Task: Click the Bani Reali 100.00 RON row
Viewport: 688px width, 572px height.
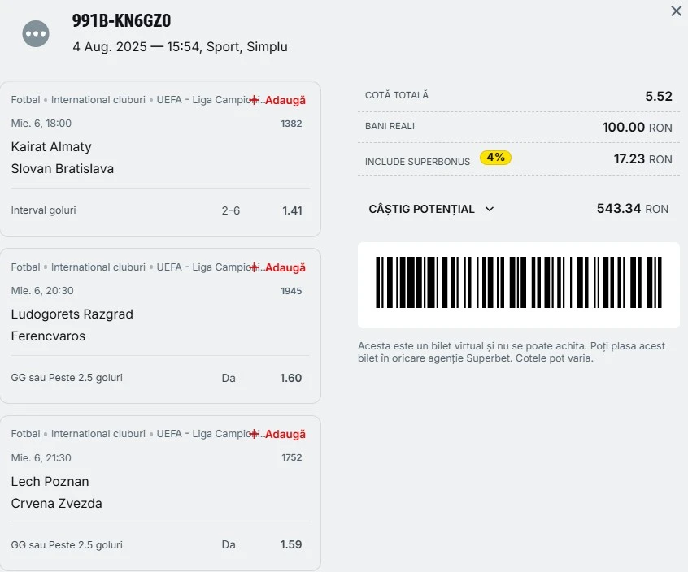Action: coord(519,127)
